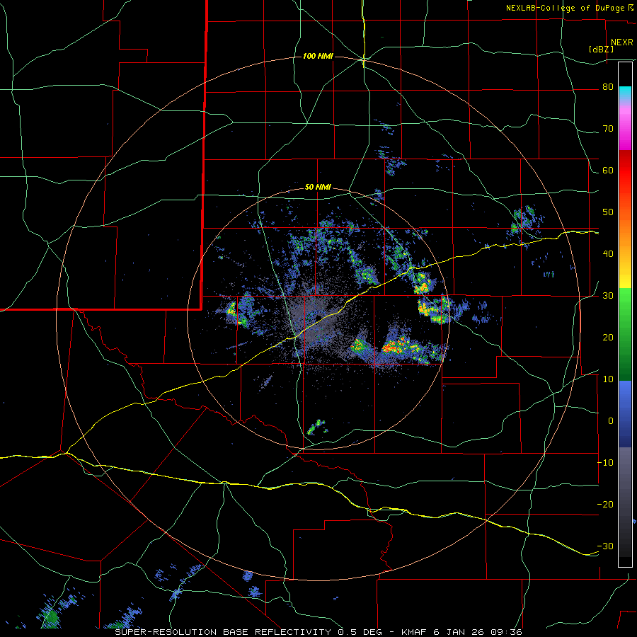Click the [dBZ] unit label

click(x=601, y=49)
